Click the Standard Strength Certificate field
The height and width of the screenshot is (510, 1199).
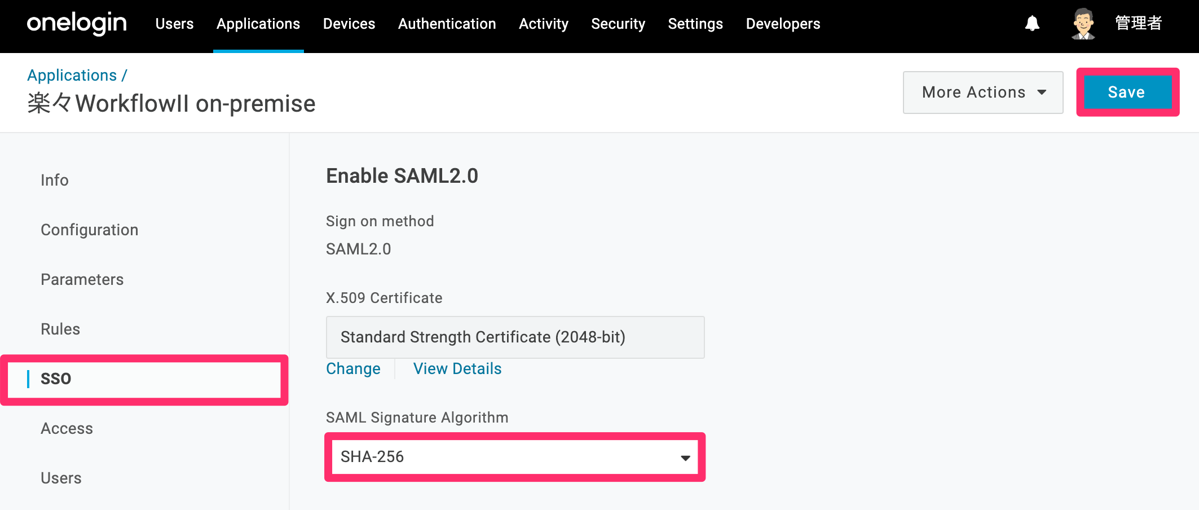515,337
